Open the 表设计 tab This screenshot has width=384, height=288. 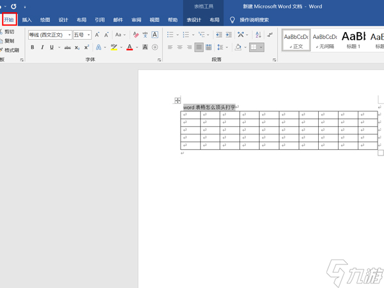coord(194,20)
